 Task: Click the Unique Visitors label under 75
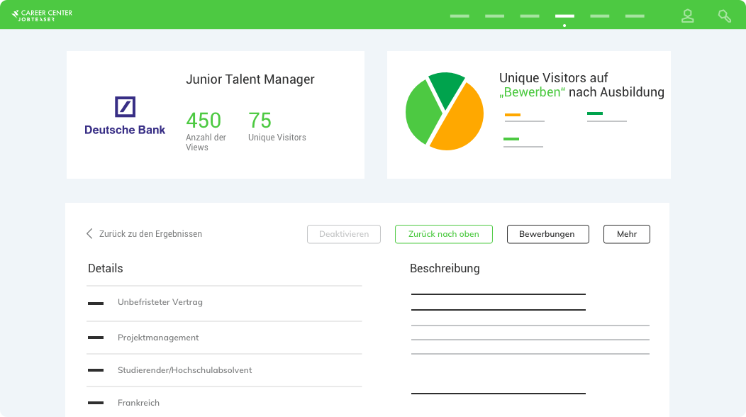pyautogui.click(x=277, y=137)
